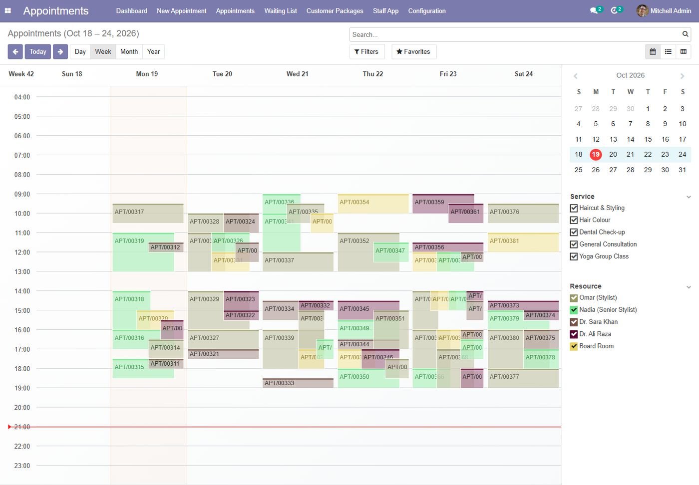Uncheck the Board Room resource checkbox

click(574, 346)
